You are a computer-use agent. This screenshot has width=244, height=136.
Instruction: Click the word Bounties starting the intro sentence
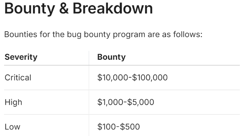pos(21,34)
